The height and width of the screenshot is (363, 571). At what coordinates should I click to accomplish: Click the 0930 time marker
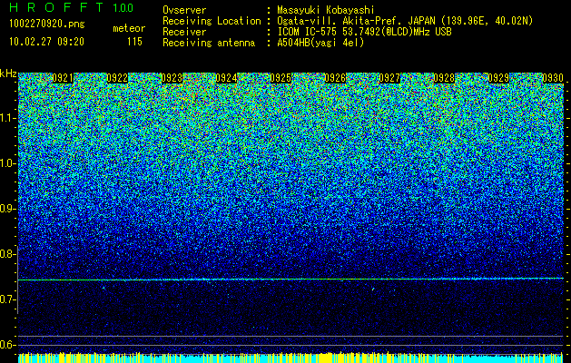tap(553, 78)
